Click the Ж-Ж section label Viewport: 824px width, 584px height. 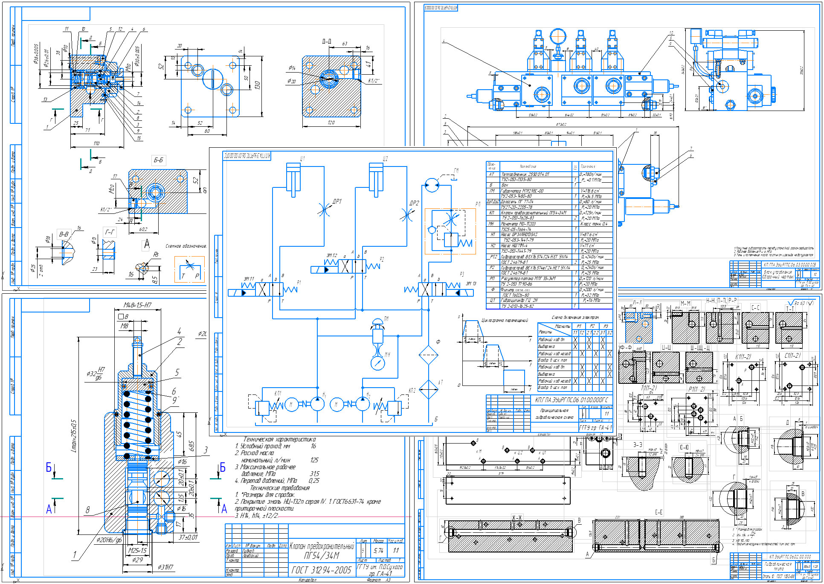517,518
